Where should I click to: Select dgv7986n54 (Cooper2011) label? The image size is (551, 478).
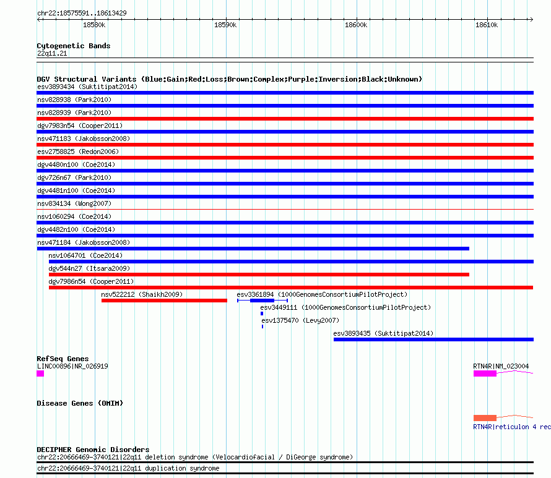91,281
